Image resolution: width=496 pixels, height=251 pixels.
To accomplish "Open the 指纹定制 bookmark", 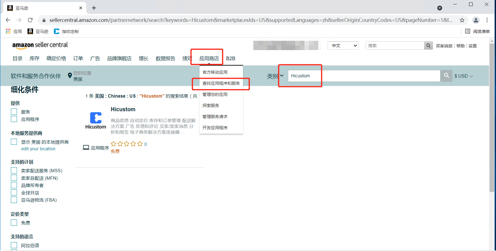I will [x=66, y=31].
